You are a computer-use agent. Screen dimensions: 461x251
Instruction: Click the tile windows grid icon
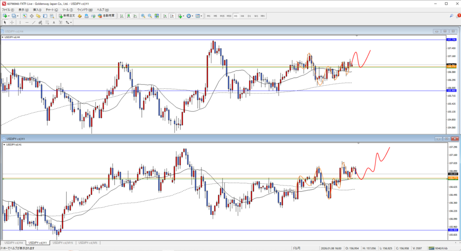(157, 16)
